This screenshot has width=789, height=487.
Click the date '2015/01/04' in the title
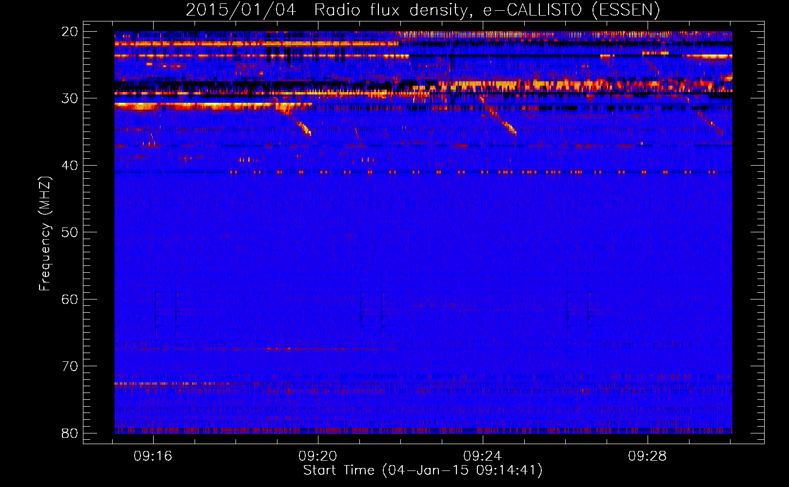point(241,10)
